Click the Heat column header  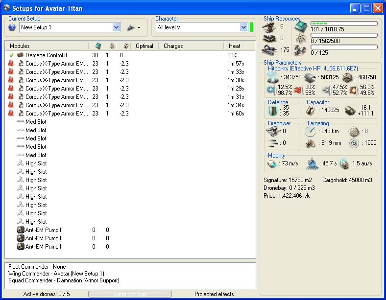(234, 46)
